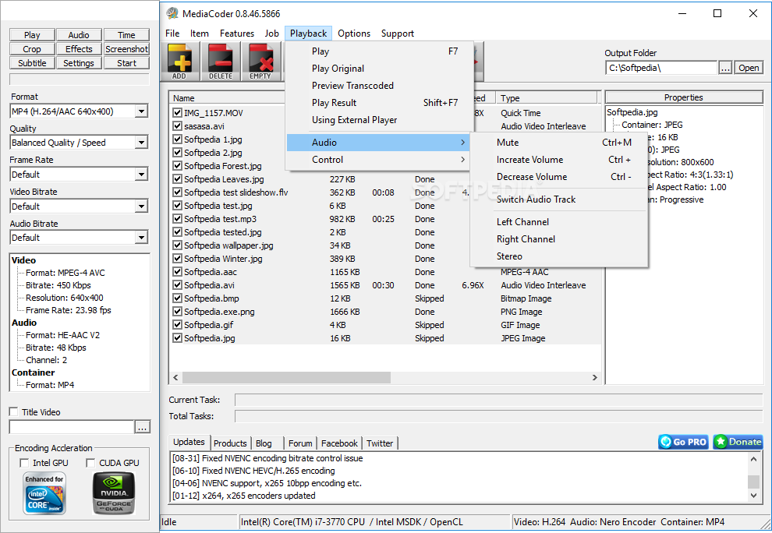The image size is (772, 533).
Task: Select Right Channel option
Action: pos(559,239)
